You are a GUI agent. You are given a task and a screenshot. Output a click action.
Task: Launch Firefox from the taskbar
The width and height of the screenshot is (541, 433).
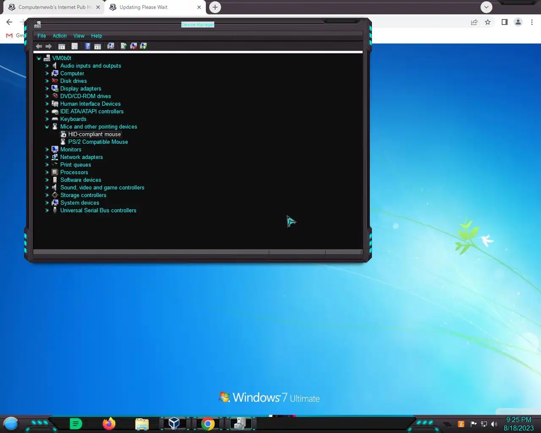(x=109, y=423)
